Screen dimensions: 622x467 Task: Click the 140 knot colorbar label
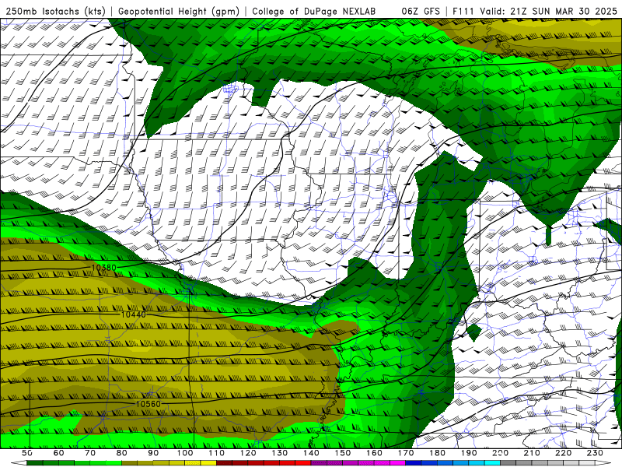tap(311, 453)
